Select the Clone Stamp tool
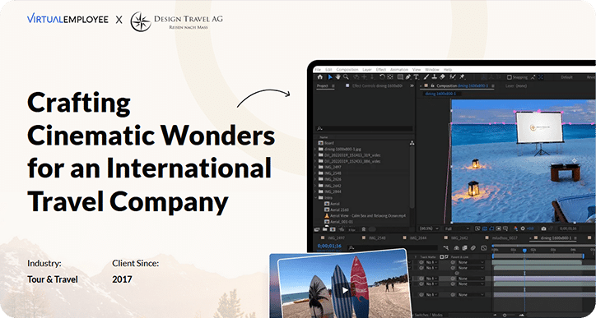 [x=435, y=76]
